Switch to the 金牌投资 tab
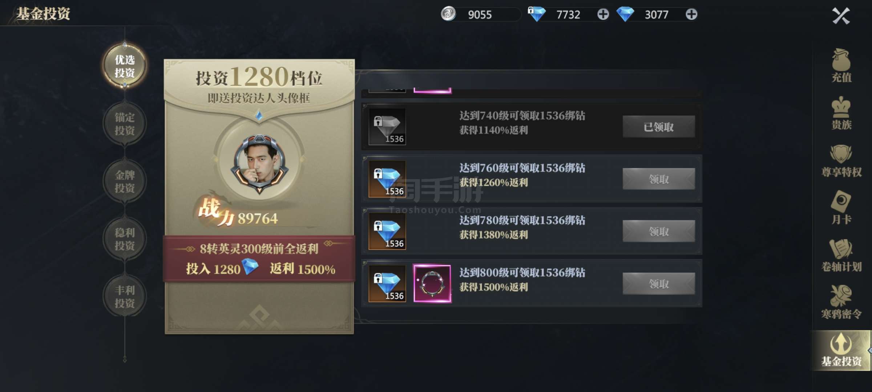Image resolution: width=872 pixels, height=392 pixels. 125,181
